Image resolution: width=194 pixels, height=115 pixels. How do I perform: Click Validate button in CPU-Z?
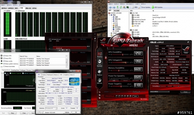point(67,112)
